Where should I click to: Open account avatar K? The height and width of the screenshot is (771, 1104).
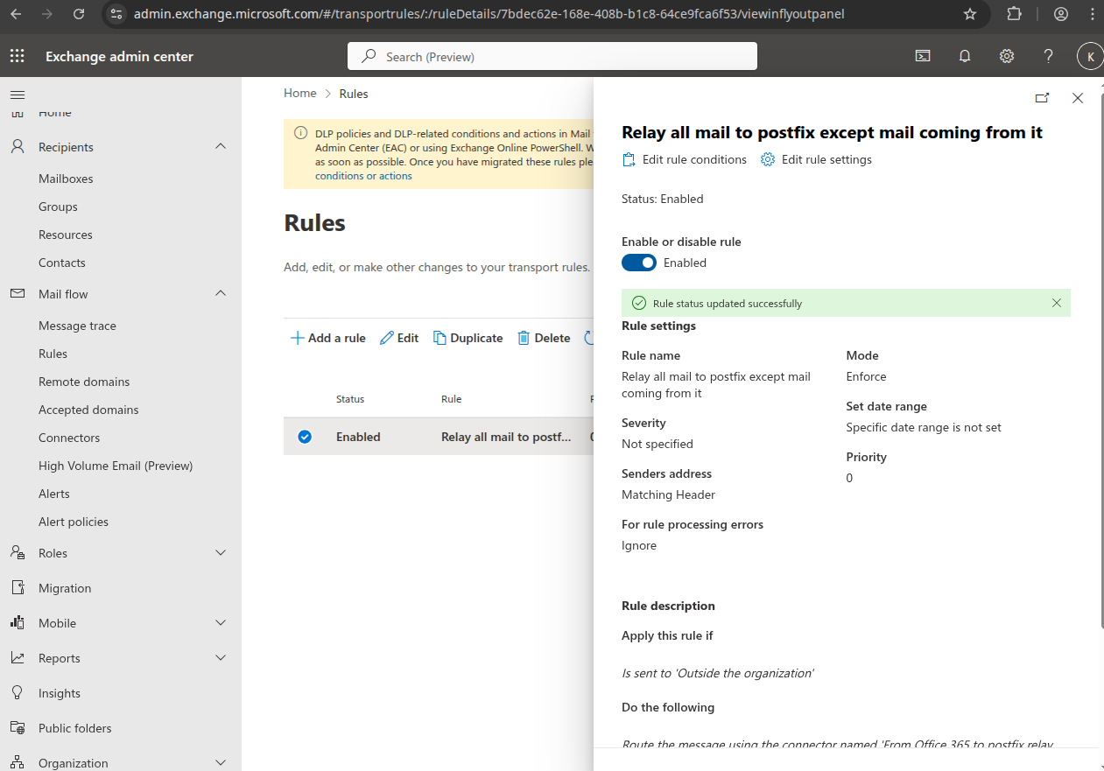pos(1090,56)
